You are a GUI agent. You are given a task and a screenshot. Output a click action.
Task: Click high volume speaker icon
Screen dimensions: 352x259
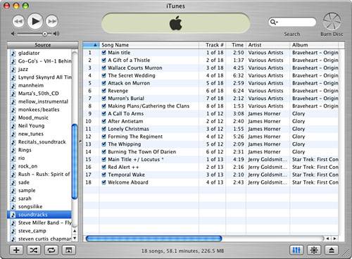coord(56,34)
